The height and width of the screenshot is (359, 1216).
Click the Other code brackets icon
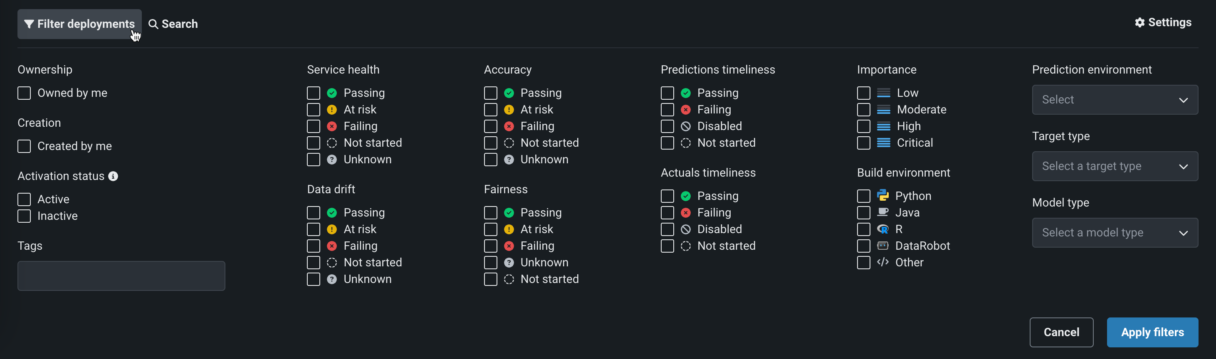882,262
